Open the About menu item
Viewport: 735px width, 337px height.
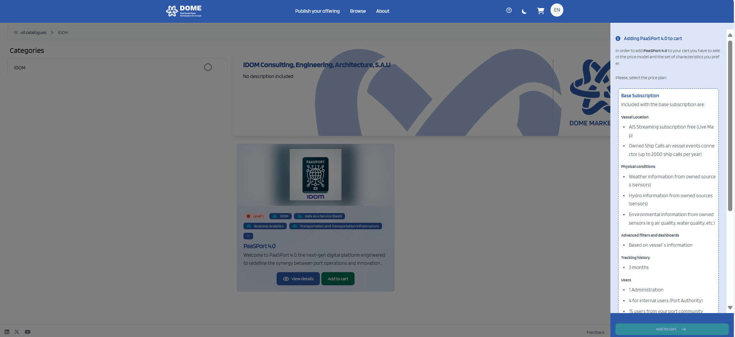382,11
